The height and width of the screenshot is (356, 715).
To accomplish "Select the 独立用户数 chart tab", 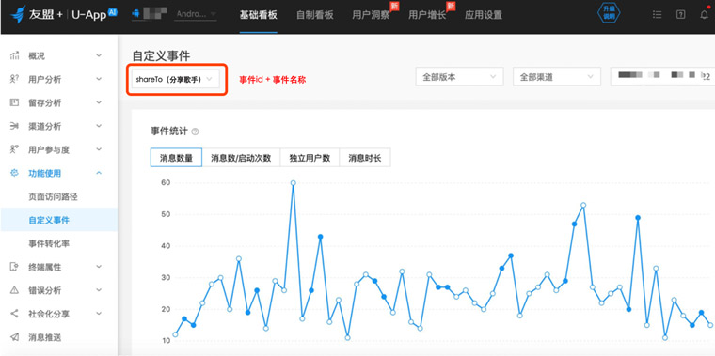I will click(x=310, y=158).
